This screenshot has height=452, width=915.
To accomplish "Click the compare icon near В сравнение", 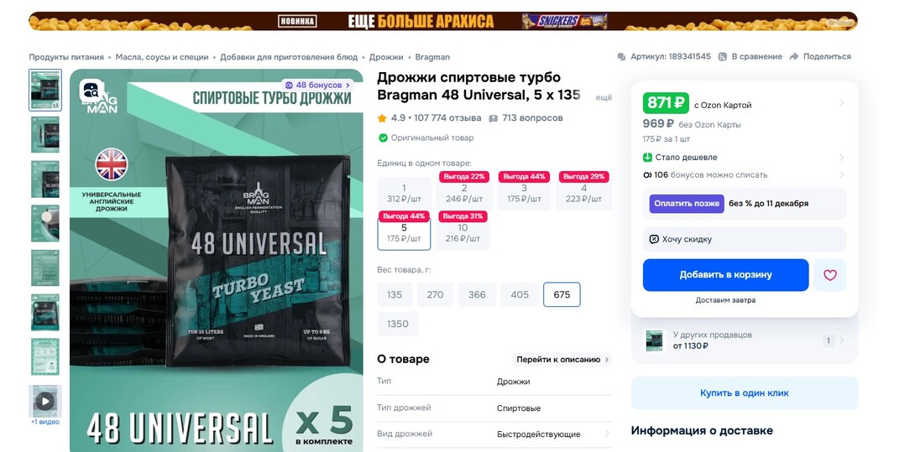I will pos(723,56).
